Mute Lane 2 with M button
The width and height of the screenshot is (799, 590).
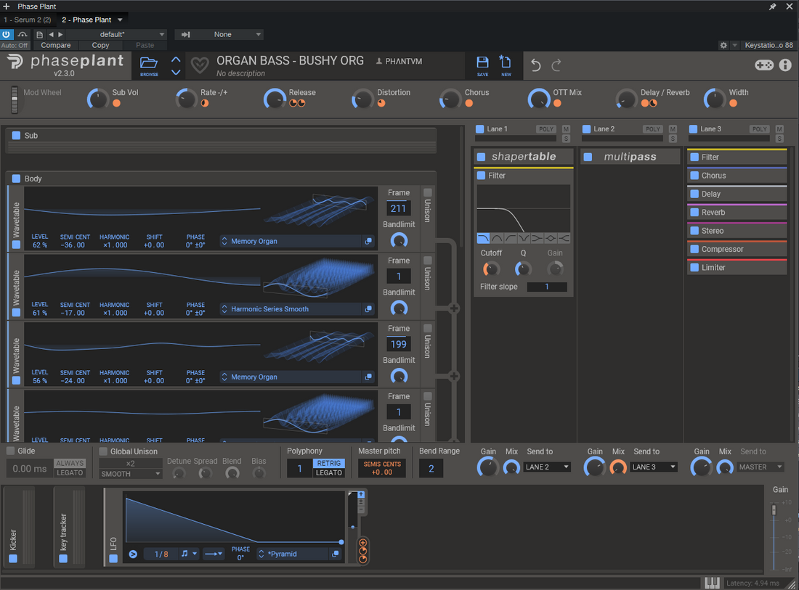tap(673, 129)
